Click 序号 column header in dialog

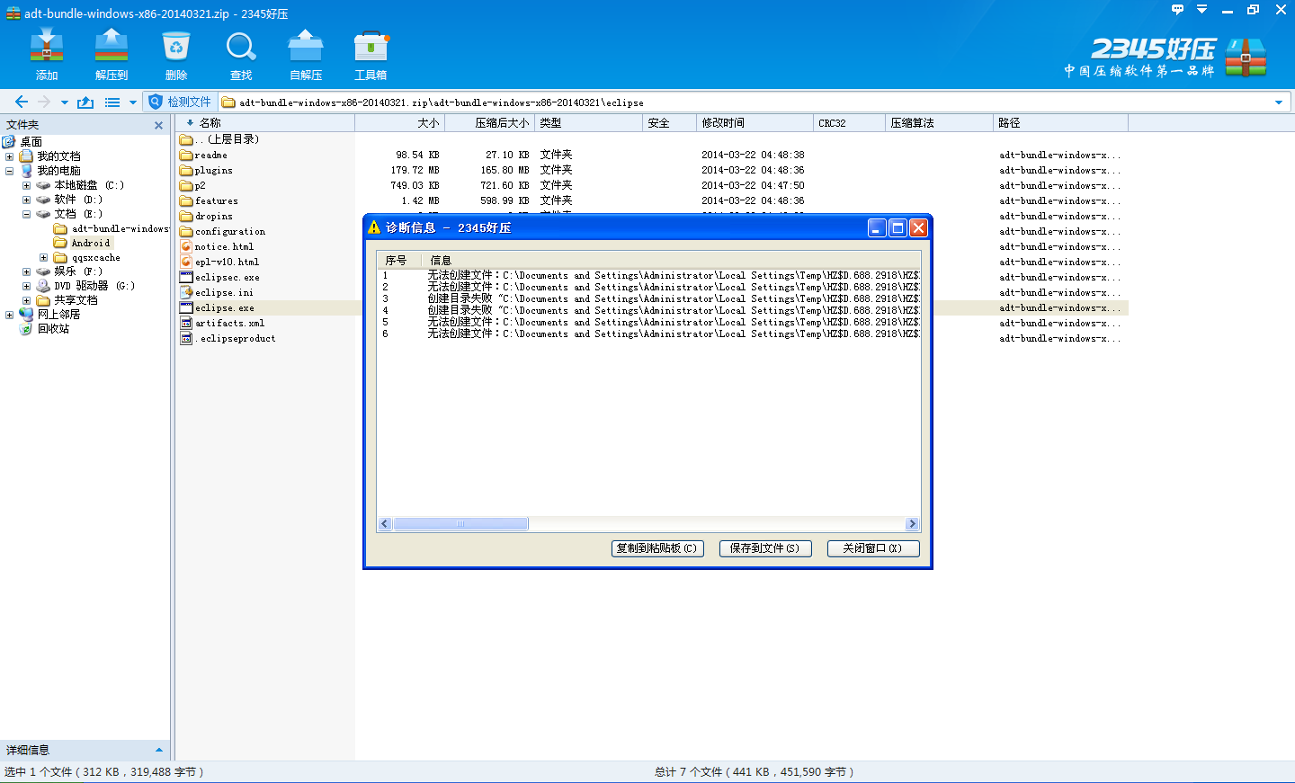[400, 260]
